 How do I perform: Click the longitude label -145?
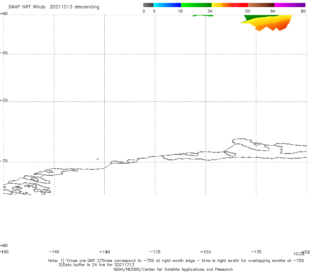click(54, 252)
